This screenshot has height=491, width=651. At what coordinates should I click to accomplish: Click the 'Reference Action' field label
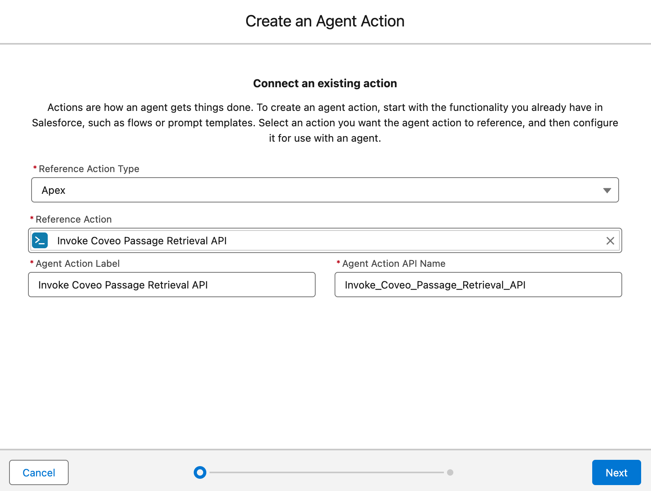(74, 219)
